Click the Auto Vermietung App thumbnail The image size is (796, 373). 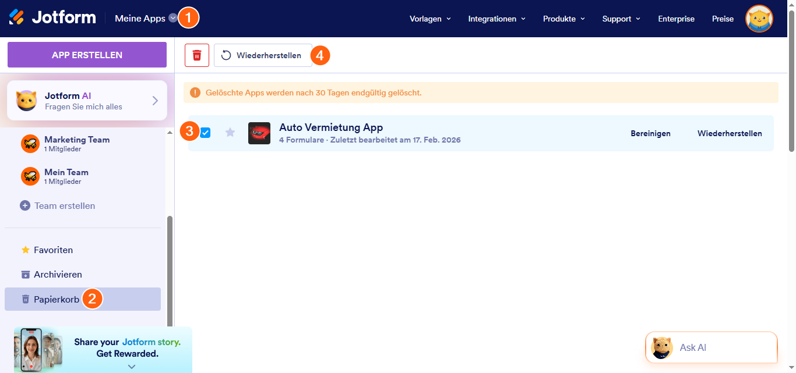(x=259, y=133)
